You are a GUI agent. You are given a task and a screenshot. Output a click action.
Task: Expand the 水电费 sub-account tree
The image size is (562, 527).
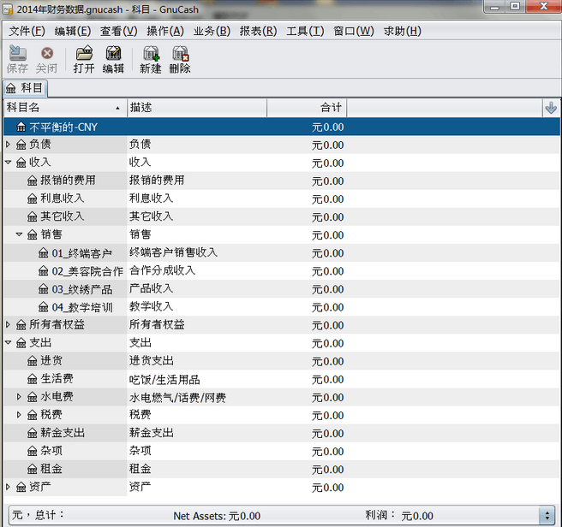pyautogui.click(x=19, y=397)
